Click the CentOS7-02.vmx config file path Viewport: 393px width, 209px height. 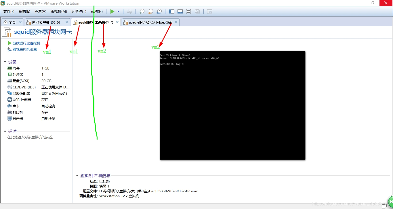pyautogui.click(x=148, y=191)
